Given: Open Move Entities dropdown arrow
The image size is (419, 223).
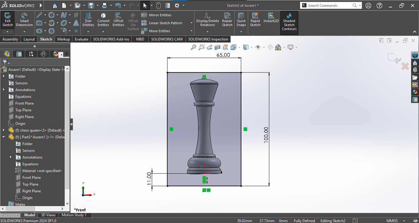Looking at the screenshot, I should click(191, 31).
